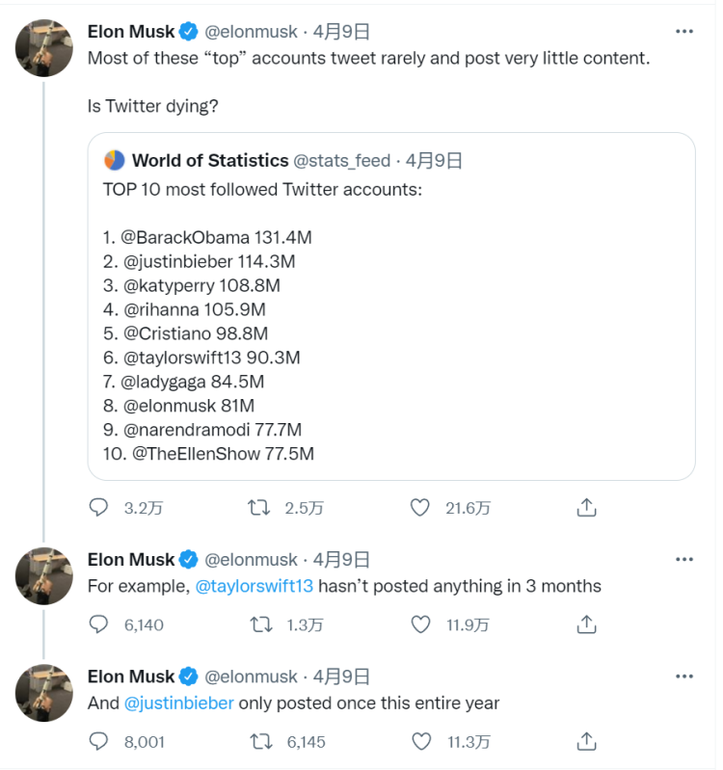Retweet the justinbieber tweet with 6,145 retweets
Screen dimensions: 723x770
click(259, 741)
